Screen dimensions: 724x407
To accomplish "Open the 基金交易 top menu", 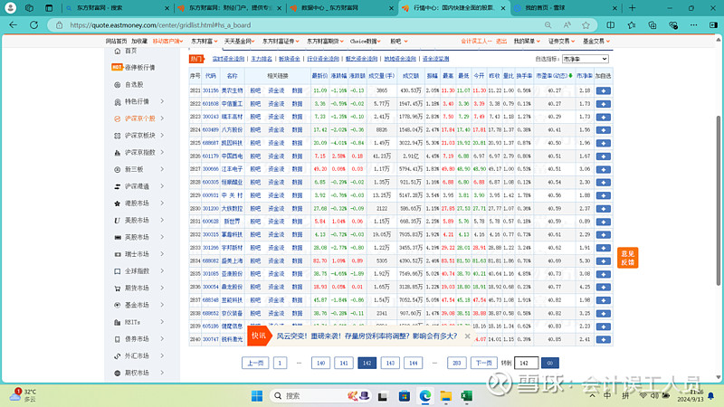I will [596, 42].
